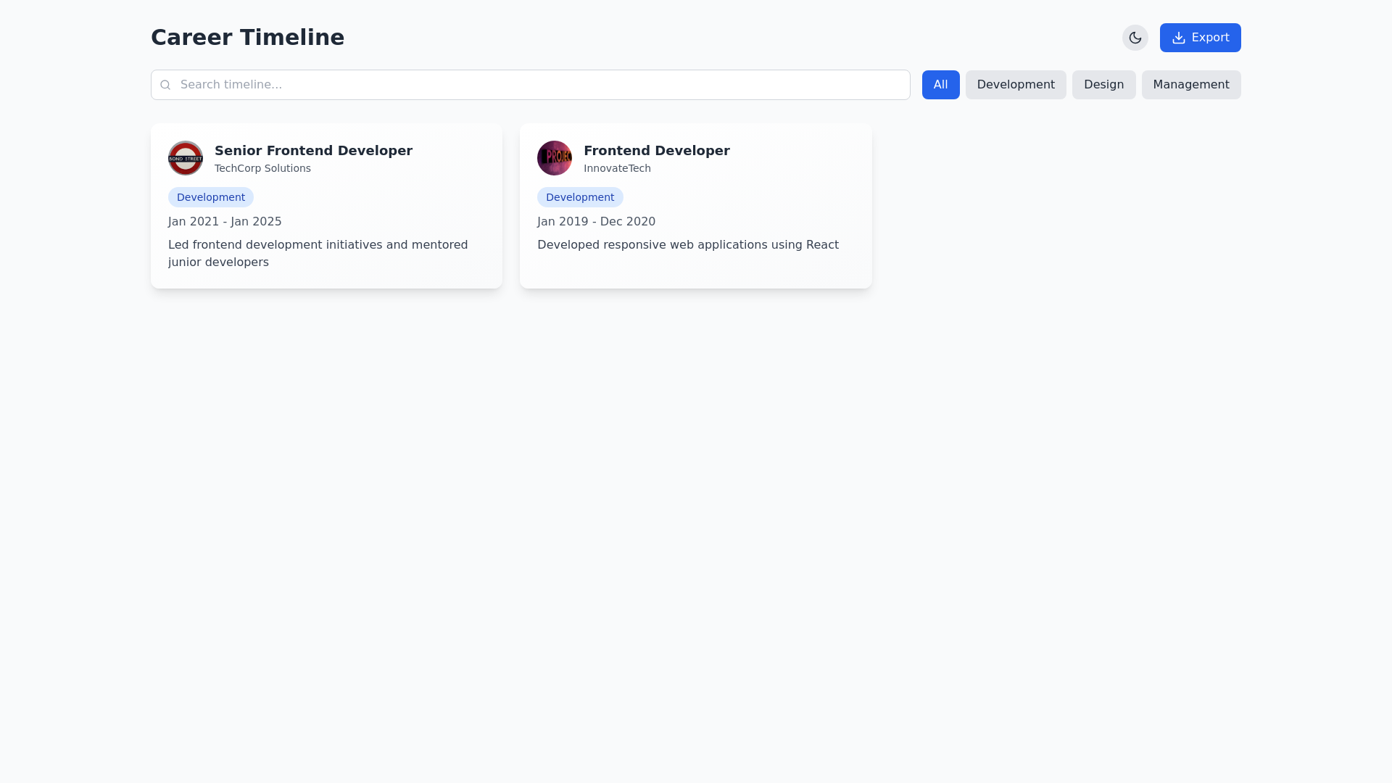Click the Export button
The width and height of the screenshot is (1392, 783).
1200,38
